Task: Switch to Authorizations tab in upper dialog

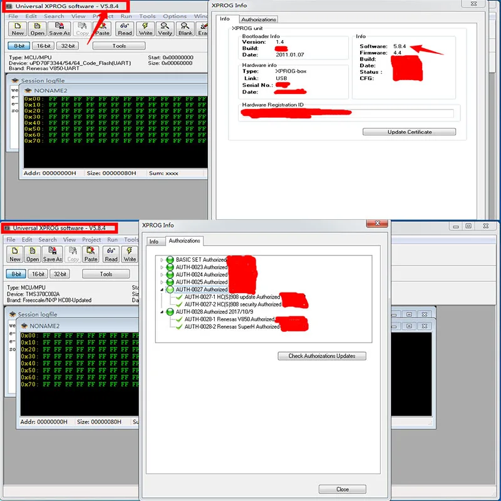Action: (259, 19)
